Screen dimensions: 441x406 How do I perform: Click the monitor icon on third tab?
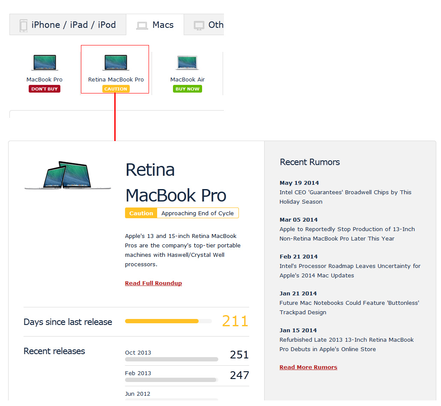[199, 25]
